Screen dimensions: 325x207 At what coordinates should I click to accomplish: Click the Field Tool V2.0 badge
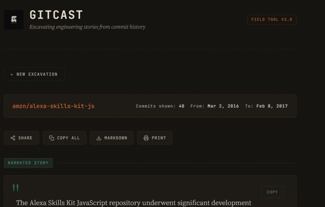272,19
